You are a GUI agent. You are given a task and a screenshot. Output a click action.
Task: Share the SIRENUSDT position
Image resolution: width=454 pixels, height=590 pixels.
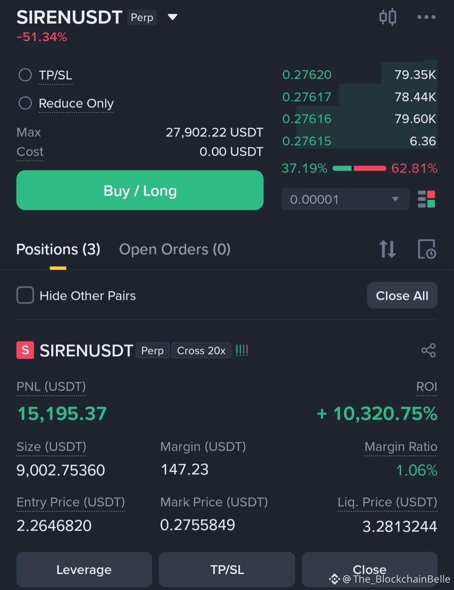pyautogui.click(x=428, y=350)
